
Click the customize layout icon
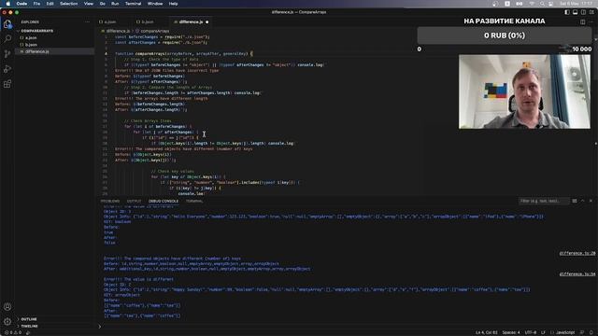point(591,12)
